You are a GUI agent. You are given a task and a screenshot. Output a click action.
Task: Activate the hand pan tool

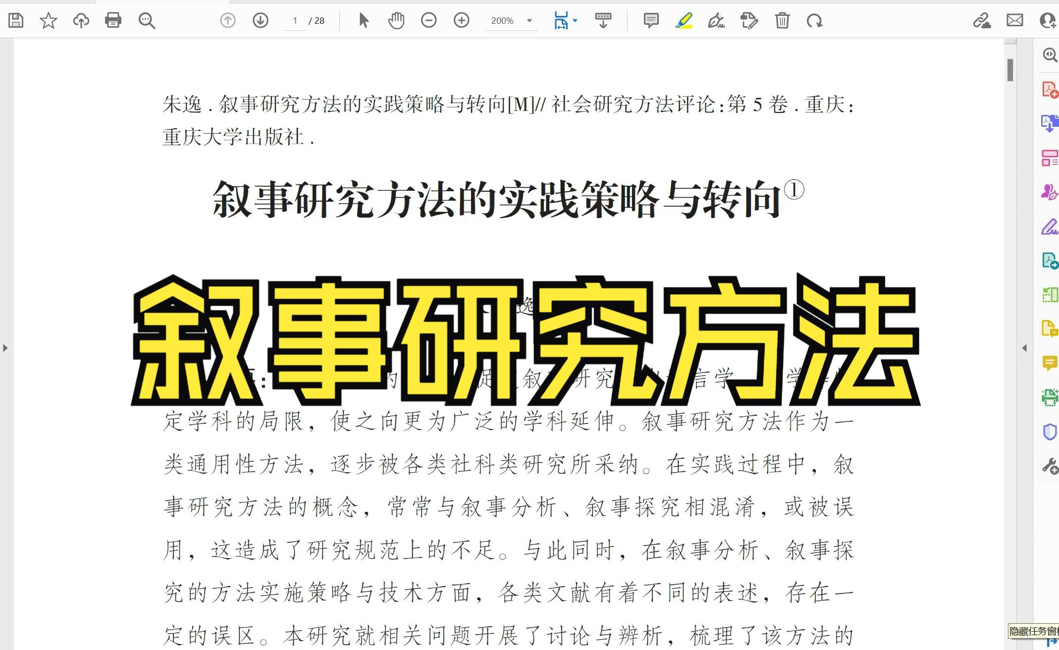[x=396, y=20]
